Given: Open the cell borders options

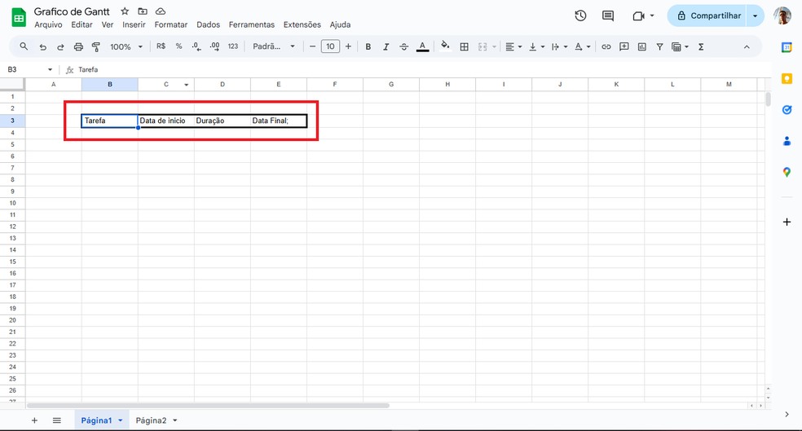Looking at the screenshot, I should 464,46.
